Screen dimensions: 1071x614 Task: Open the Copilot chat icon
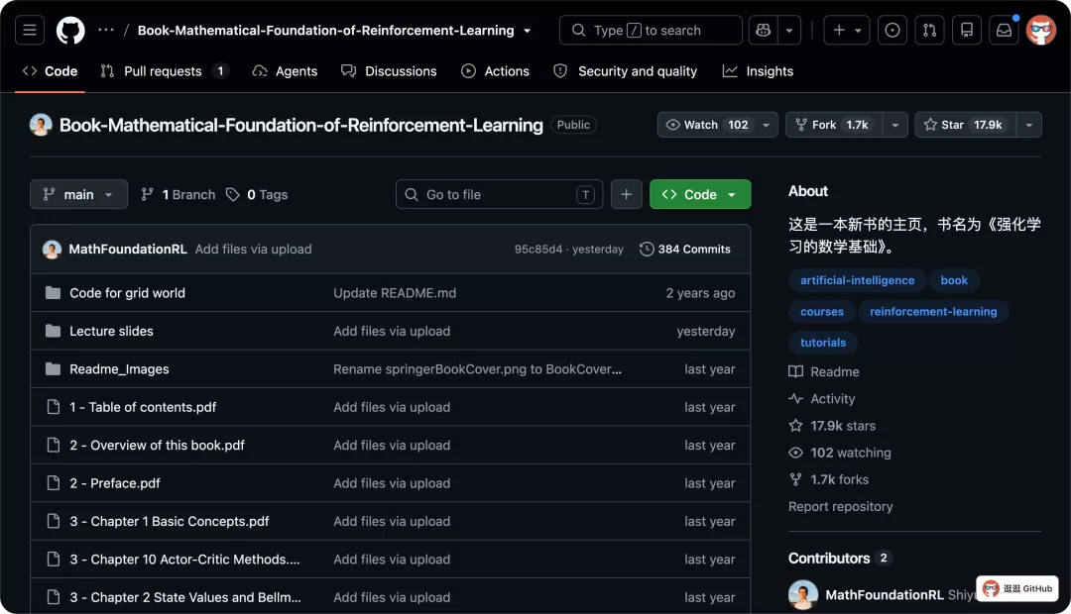[x=763, y=30]
